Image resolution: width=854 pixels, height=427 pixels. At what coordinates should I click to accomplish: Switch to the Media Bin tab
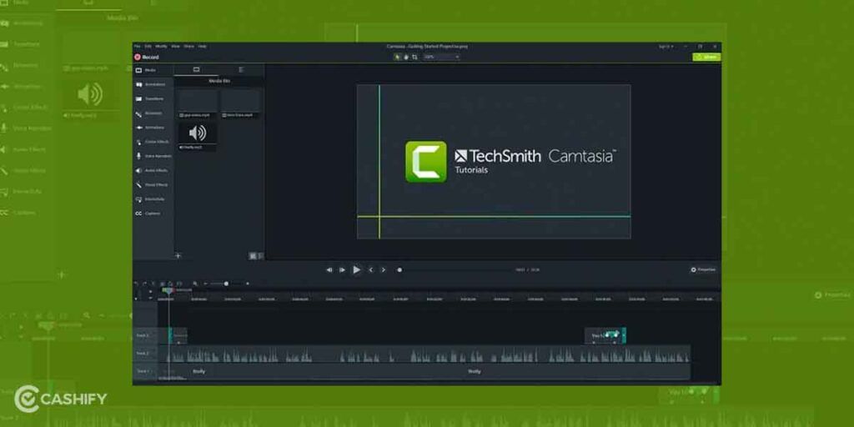[197, 70]
